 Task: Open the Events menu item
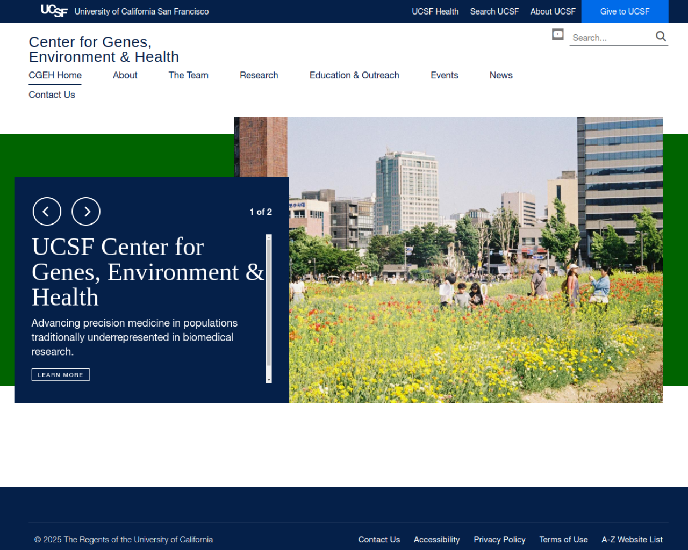coord(444,75)
